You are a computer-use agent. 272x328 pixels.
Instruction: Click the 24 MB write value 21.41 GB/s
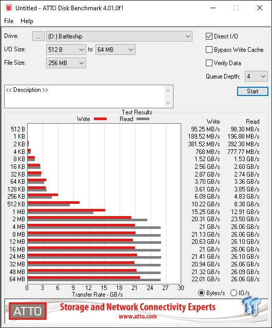(206, 257)
